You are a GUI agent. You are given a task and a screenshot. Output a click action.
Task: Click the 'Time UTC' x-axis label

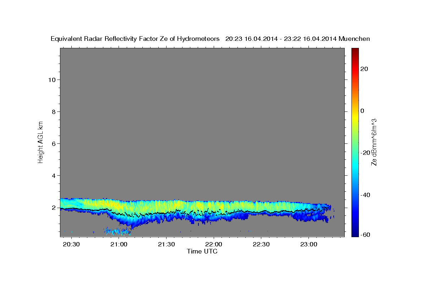coord(202,251)
